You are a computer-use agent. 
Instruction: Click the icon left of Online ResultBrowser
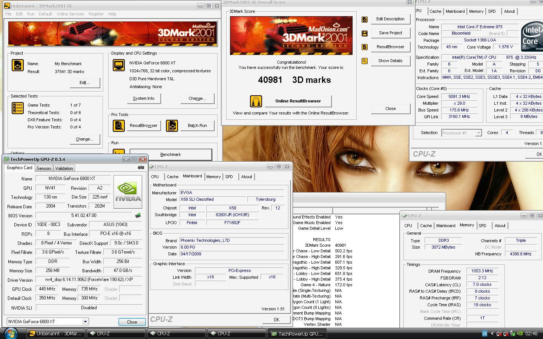point(256,101)
